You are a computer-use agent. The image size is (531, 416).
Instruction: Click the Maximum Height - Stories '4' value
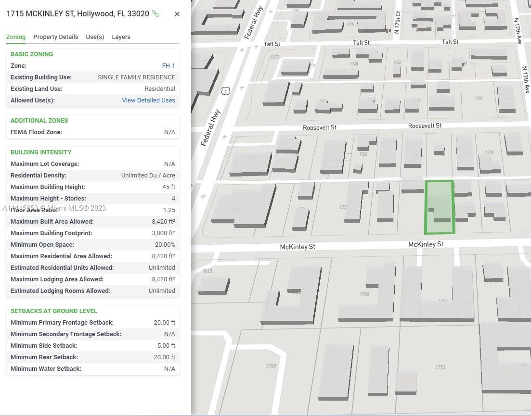click(173, 199)
